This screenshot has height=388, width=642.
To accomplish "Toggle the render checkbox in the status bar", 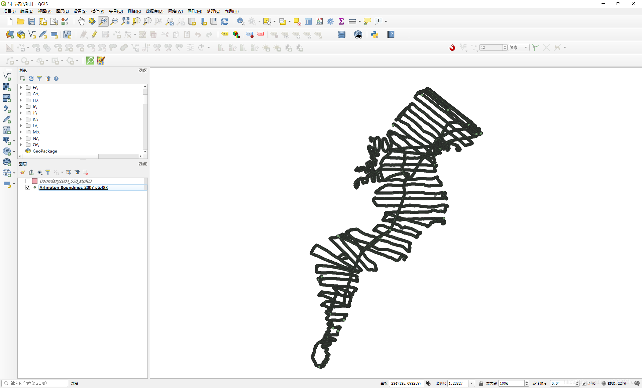I will 584,383.
